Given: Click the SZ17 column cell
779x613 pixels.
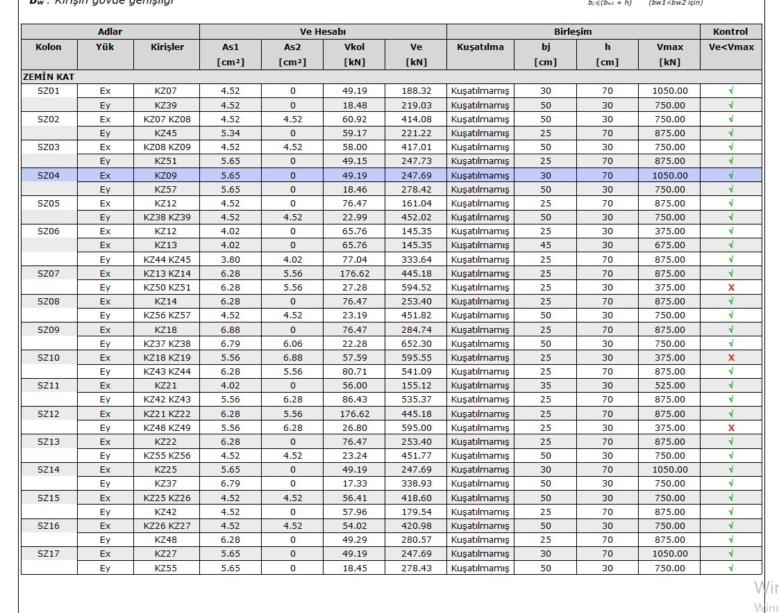Looking at the screenshot, I should [49, 554].
